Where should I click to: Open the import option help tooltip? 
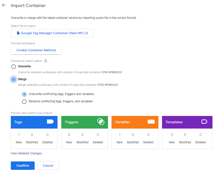(45, 61)
